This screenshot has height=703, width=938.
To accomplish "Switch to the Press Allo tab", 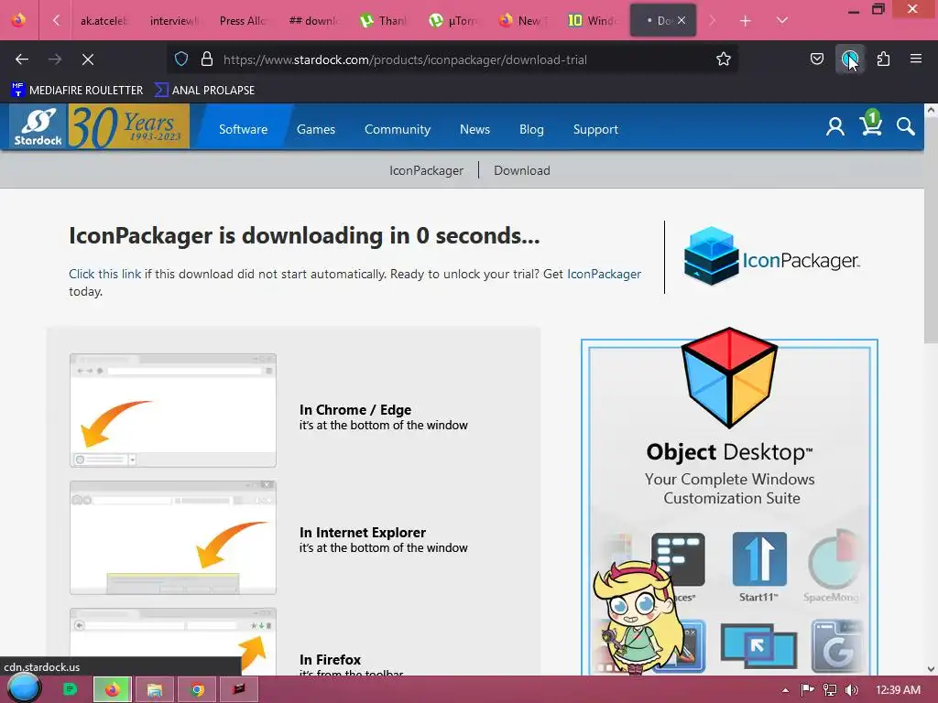I will (x=243, y=20).
